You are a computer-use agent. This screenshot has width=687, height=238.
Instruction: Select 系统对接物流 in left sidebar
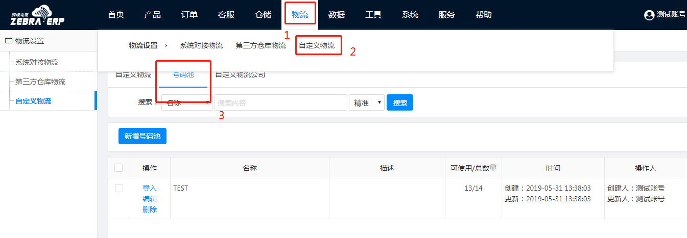point(37,62)
